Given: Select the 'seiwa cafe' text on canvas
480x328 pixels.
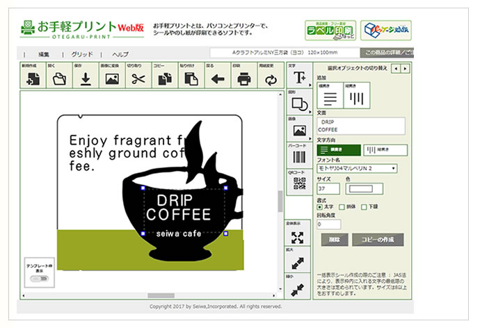Looking at the screenshot, I should [x=179, y=234].
